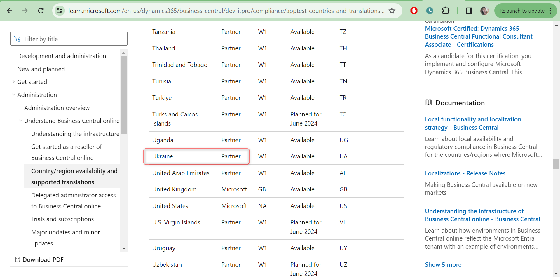Open the red ad blocker extension
The height and width of the screenshot is (277, 560).
pos(414,11)
